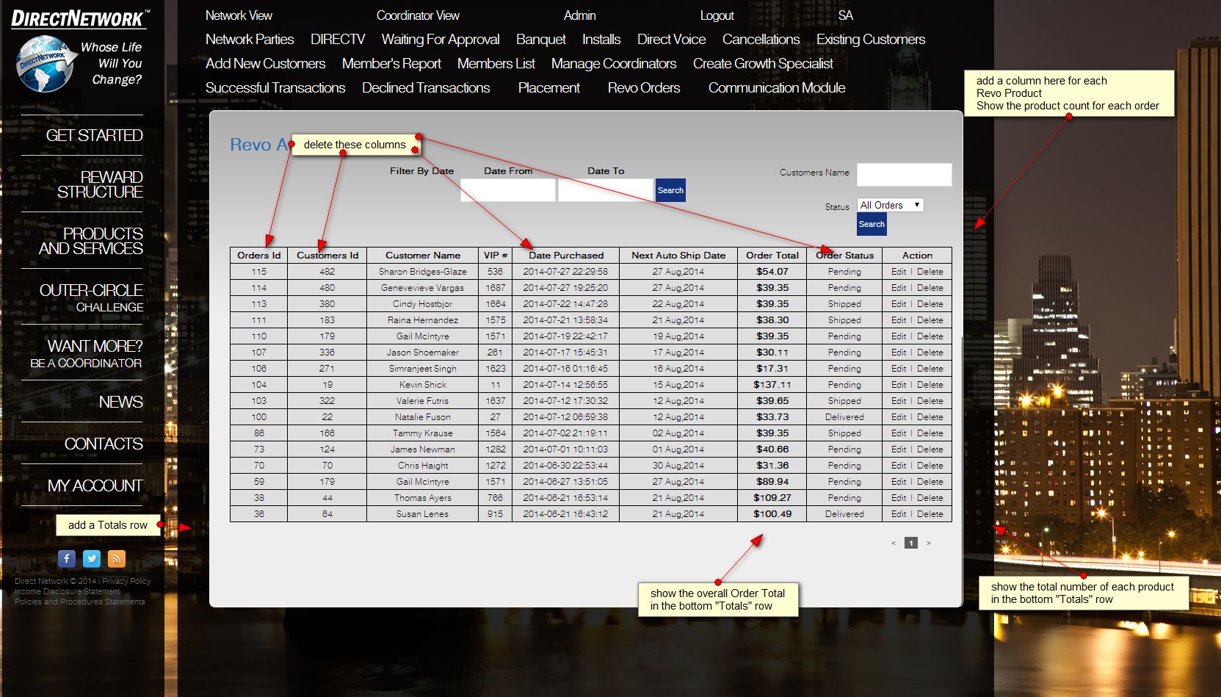1221x697 pixels.
Task: Open Policies and Procedures Statements footer link
Action: point(80,602)
